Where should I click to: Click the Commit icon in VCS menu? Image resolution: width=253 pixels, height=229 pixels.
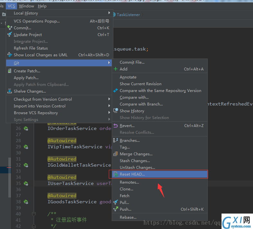pos(10,28)
